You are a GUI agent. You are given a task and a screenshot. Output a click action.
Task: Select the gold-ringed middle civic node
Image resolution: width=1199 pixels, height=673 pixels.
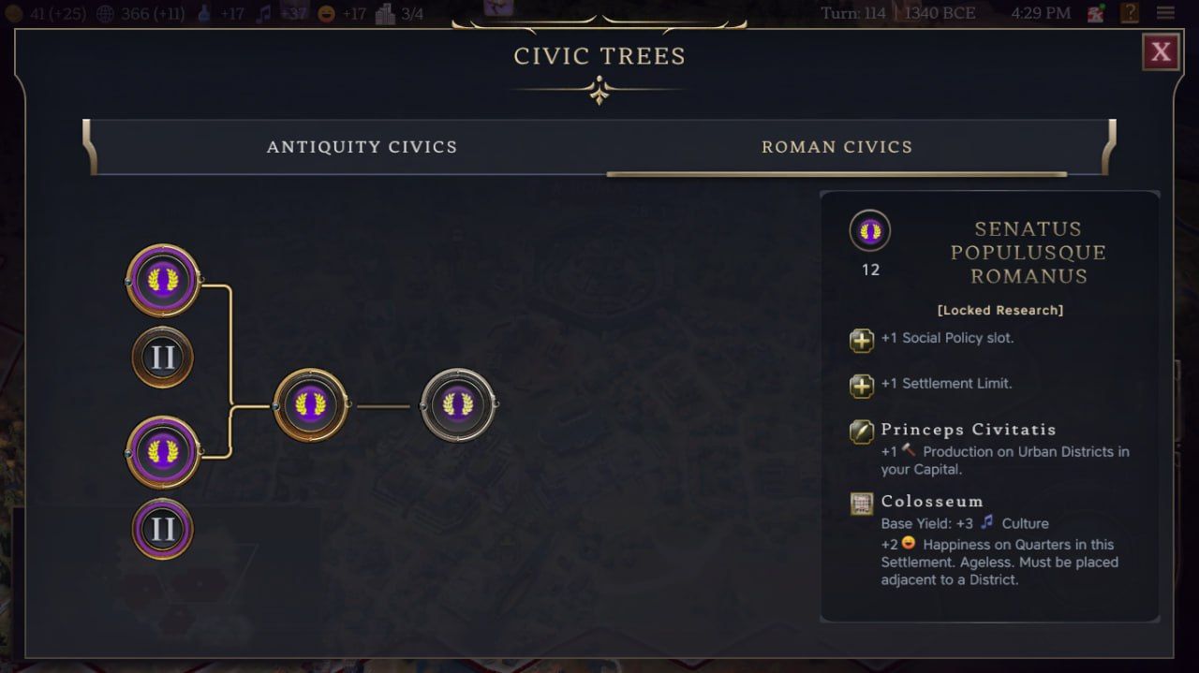click(311, 405)
